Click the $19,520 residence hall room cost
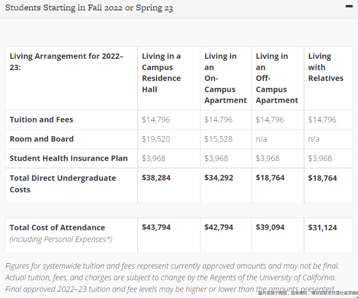Image resolution: width=358 pixels, height=298 pixels. pos(156,139)
